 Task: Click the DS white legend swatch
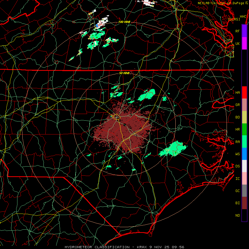coord(244,166)
